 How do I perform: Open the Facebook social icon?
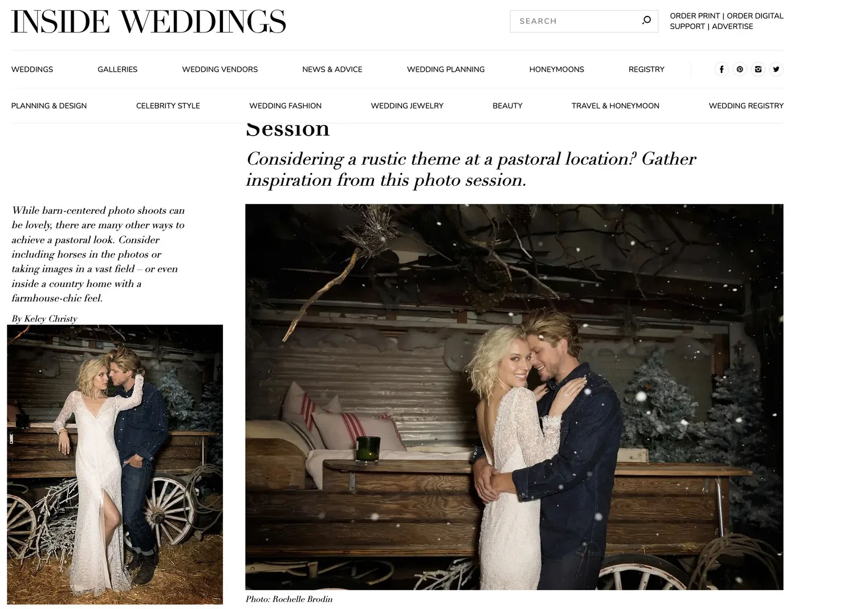click(x=722, y=70)
